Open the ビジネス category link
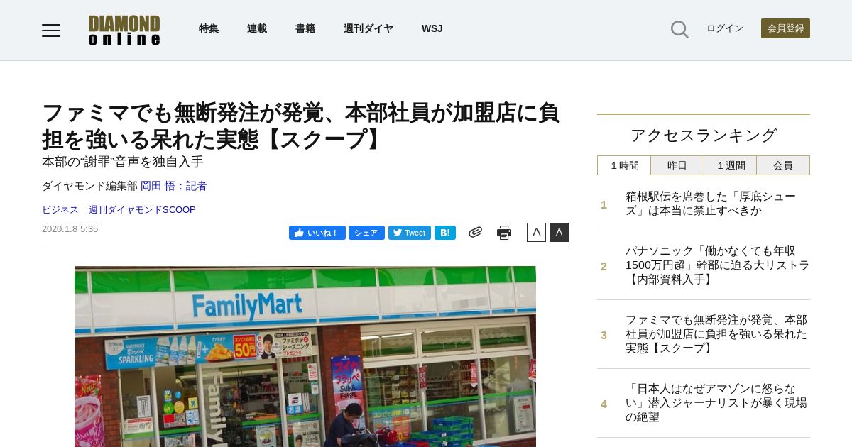The height and width of the screenshot is (447, 852). [60, 210]
